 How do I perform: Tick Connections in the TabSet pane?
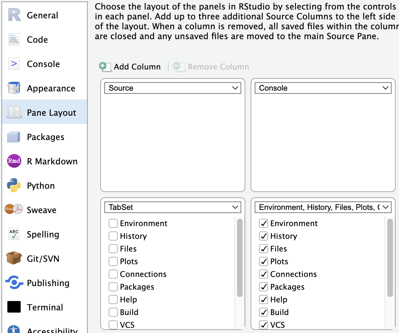click(x=113, y=274)
